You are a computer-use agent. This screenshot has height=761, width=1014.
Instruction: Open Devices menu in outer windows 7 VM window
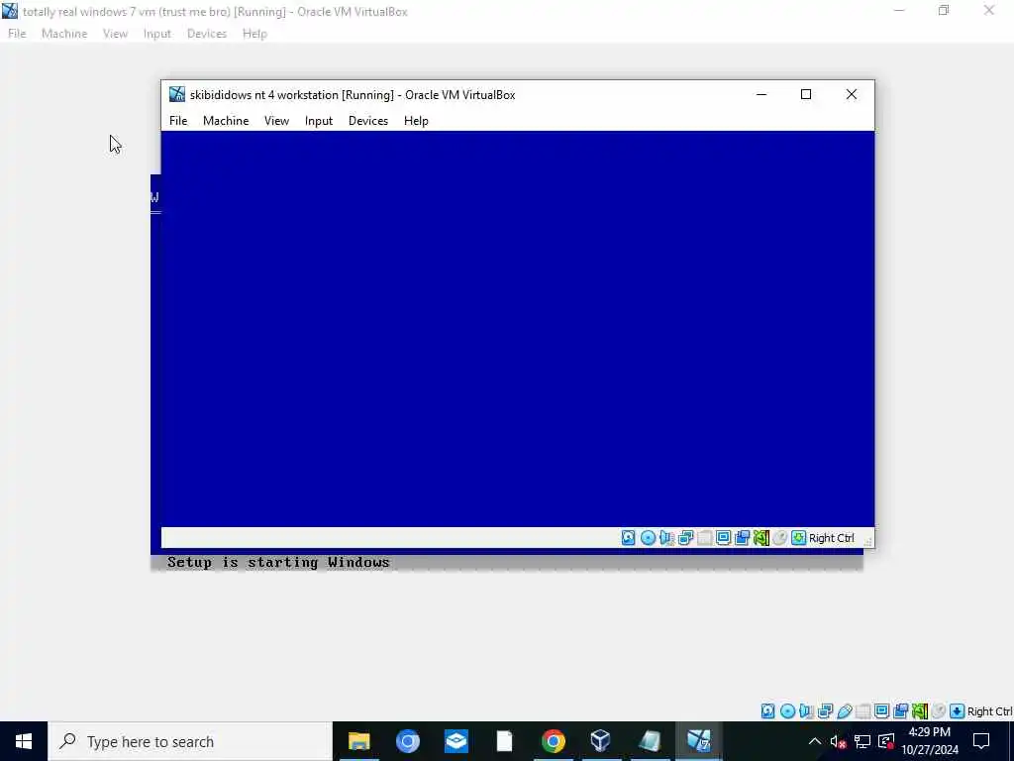(207, 34)
